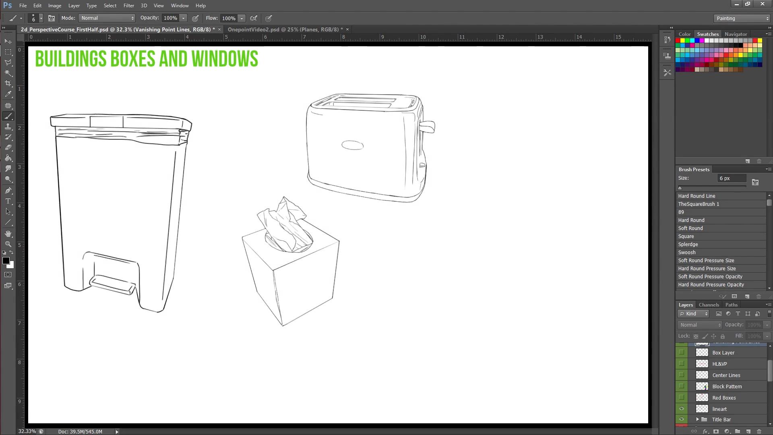Hide the lineart layer

[x=681, y=409]
